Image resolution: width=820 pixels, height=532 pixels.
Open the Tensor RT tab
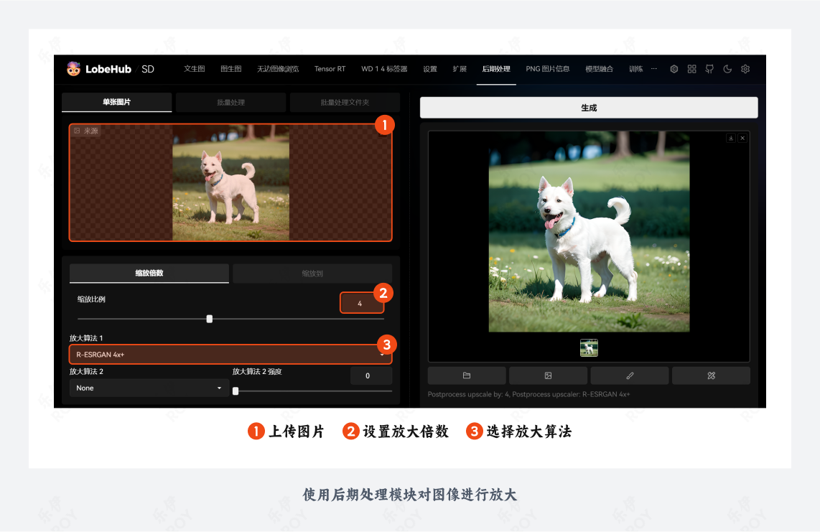coord(330,69)
